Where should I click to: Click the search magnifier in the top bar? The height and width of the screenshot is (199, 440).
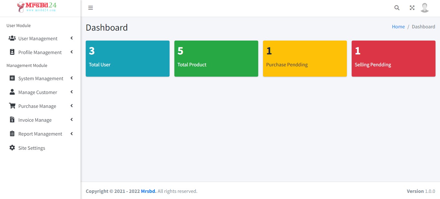point(396,7)
